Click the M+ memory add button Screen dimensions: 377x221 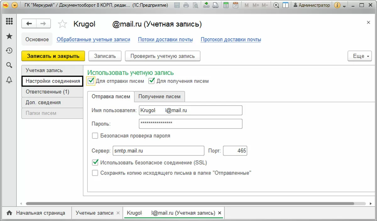pos(255,5)
